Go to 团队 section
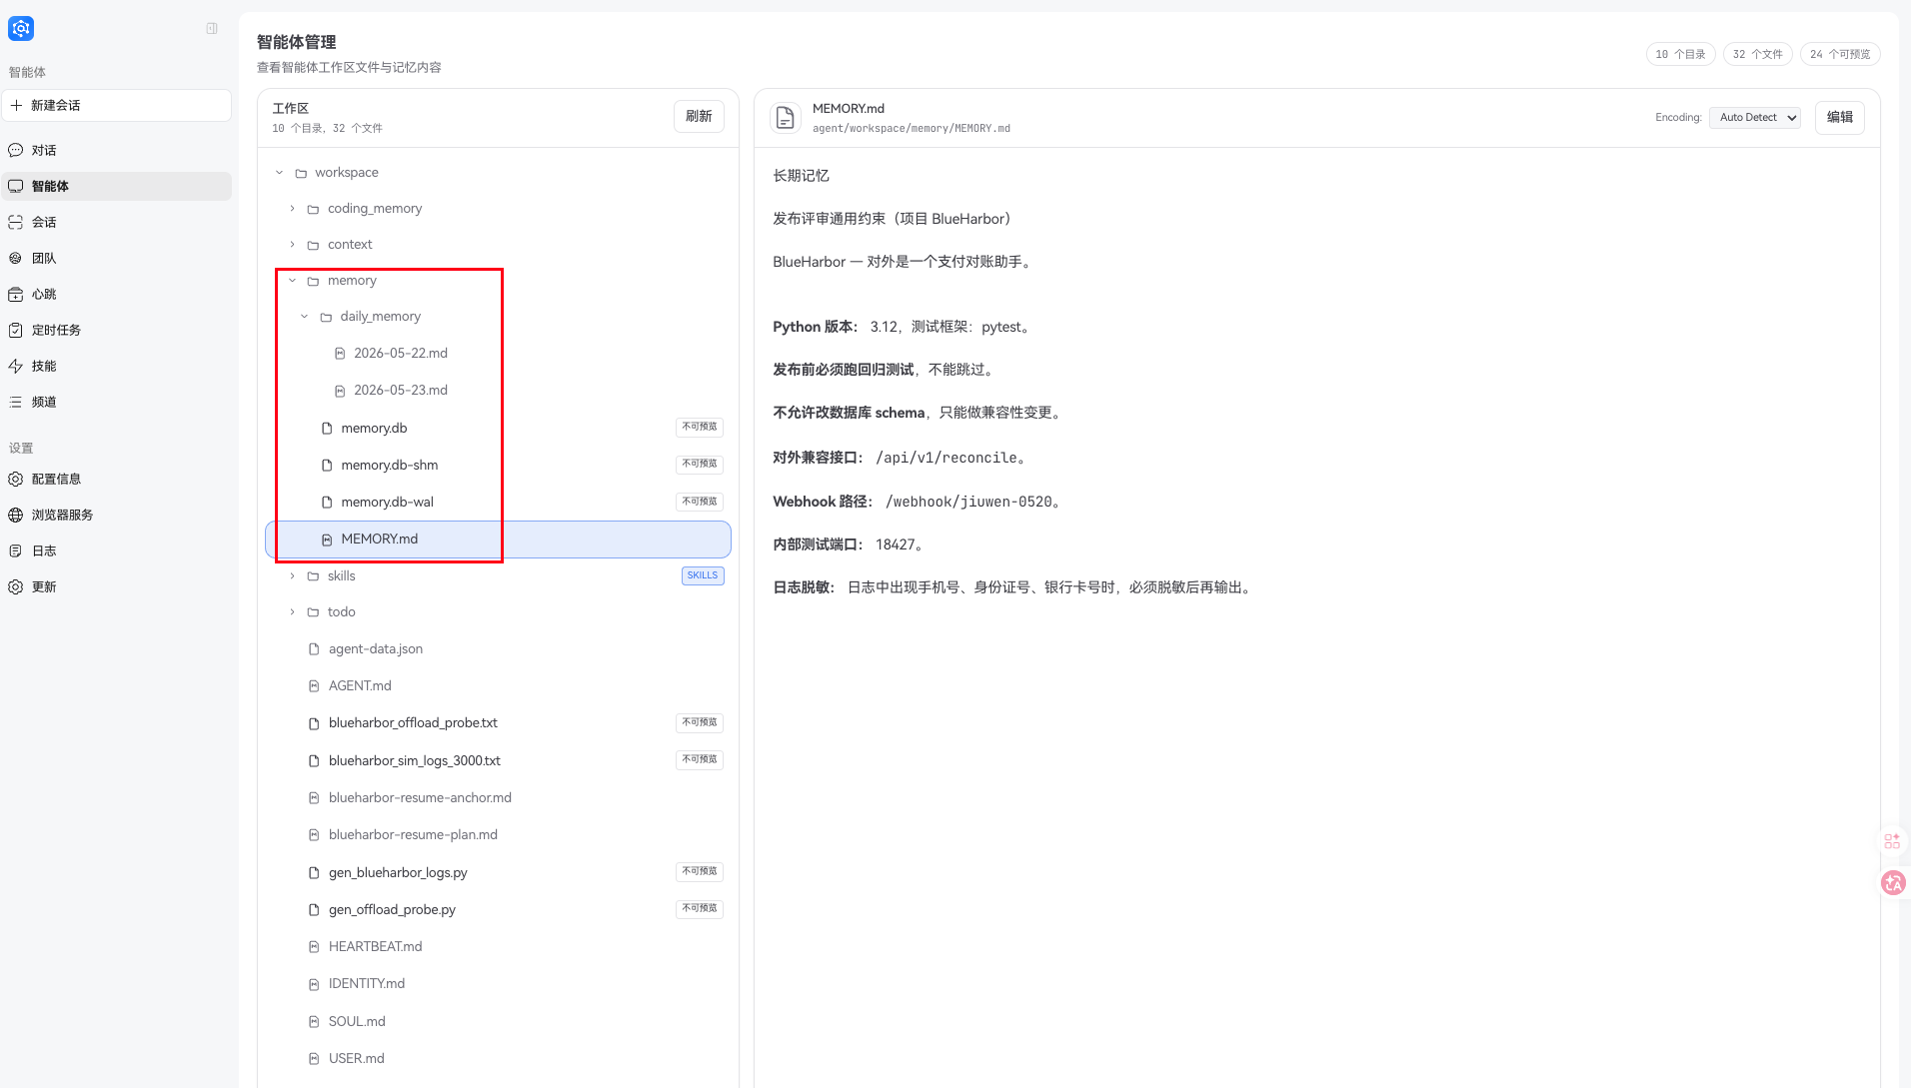 pyautogui.click(x=117, y=258)
